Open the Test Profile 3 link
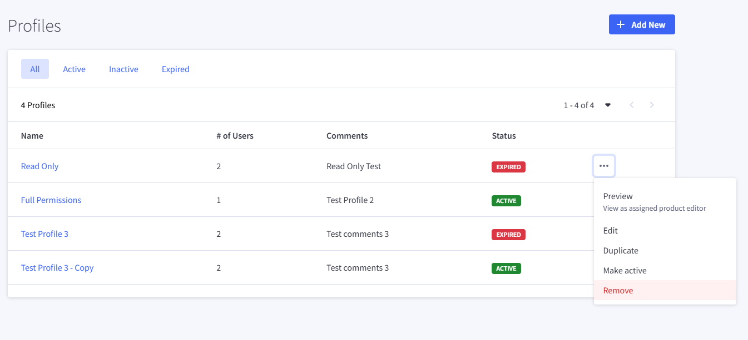 click(44, 234)
